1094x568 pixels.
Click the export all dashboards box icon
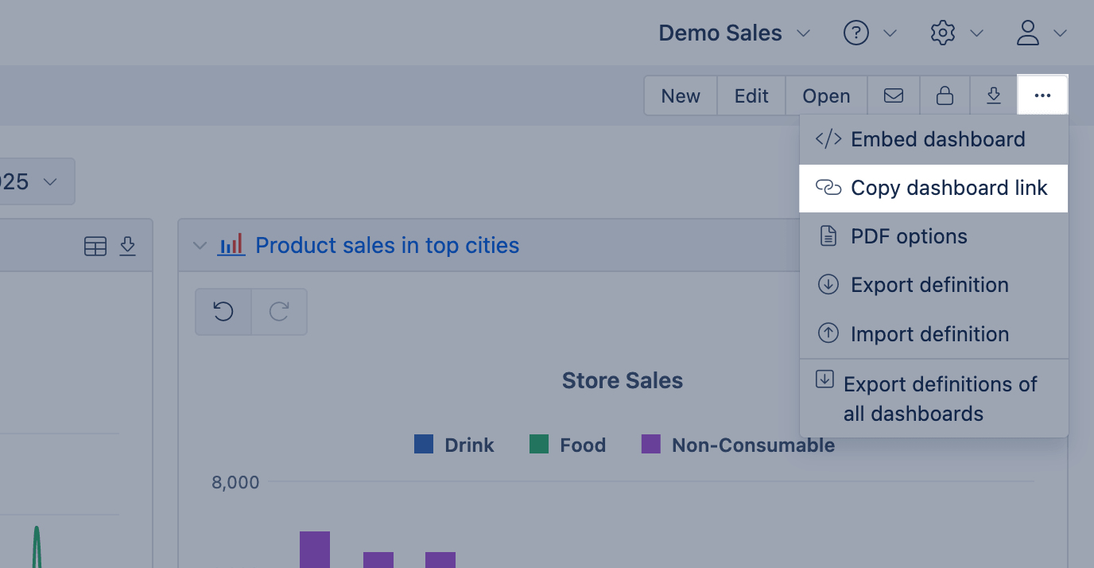[825, 379]
